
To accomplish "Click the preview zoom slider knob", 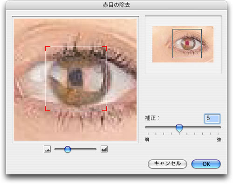I will click(x=68, y=149).
